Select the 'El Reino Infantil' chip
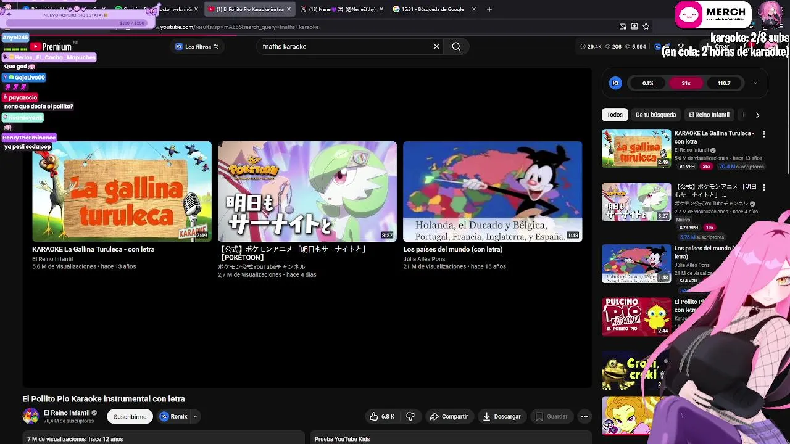Image resolution: width=790 pixels, height=444 pixels. pos(709,115)
